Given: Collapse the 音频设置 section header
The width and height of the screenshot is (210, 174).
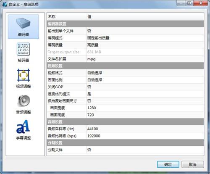Looking at the screenshot, I should click(x=125, y=122).
